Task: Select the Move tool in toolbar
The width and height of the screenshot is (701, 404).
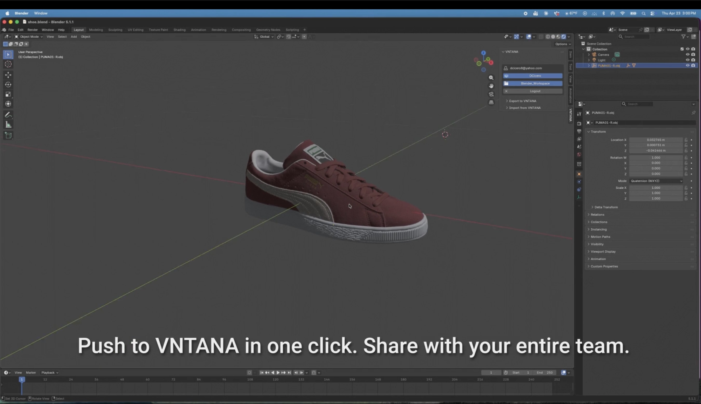Action: tap(8, 75)
